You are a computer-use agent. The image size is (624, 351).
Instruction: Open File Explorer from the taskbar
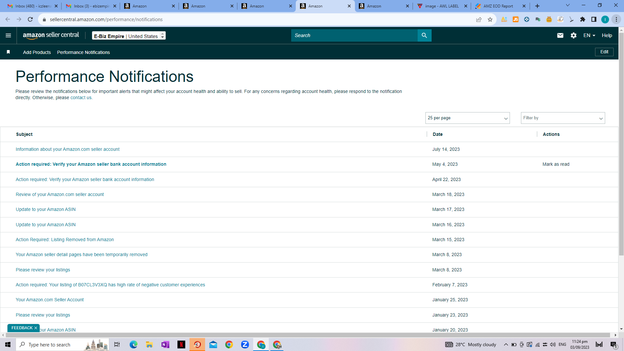pyautogui.click(x=149, y=344)
